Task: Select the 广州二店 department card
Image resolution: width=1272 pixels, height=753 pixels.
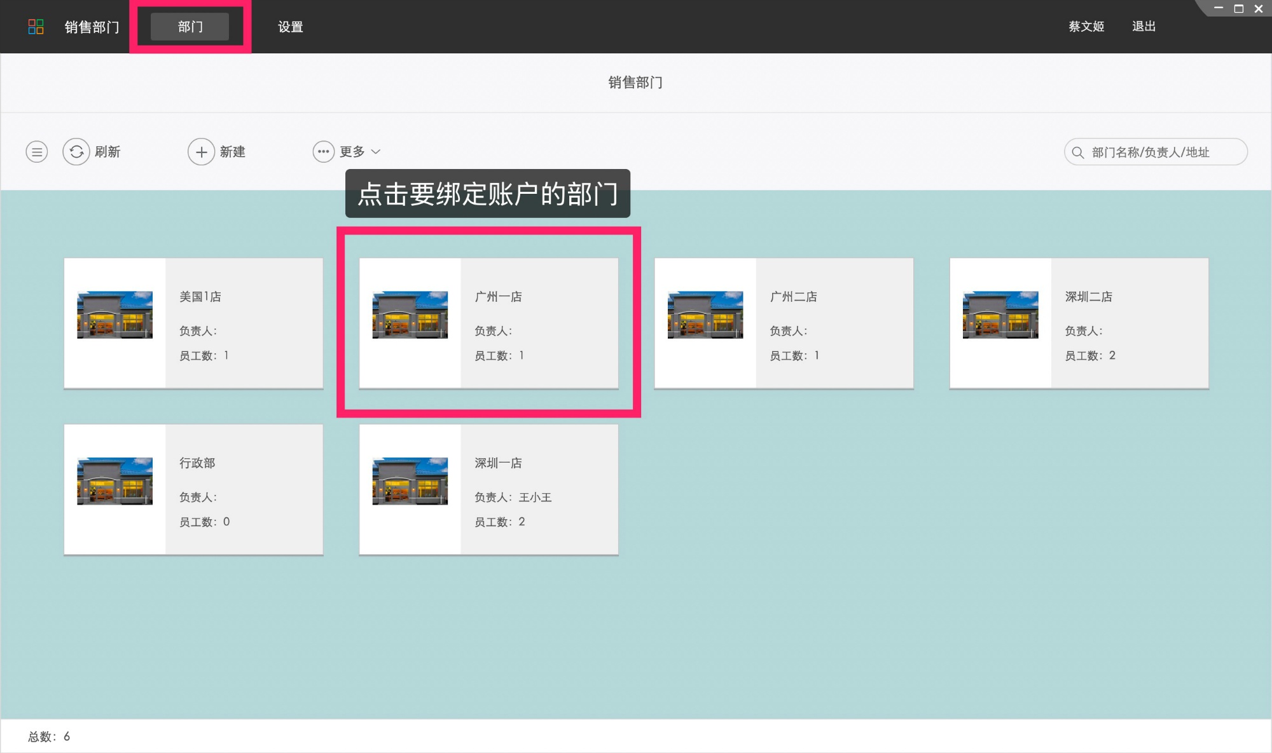Action: pos(784,323)
